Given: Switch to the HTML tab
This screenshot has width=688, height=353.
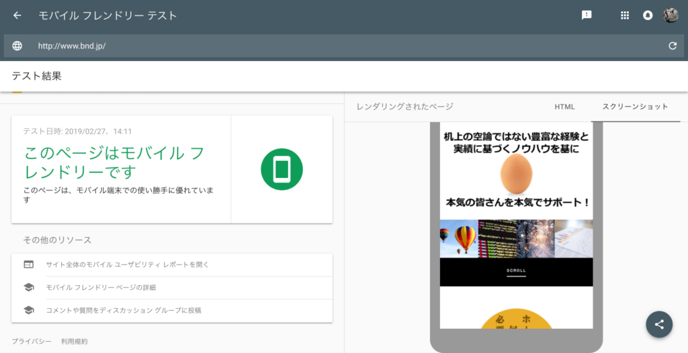Looking at the screenshot, I should [x=564, y=107].
